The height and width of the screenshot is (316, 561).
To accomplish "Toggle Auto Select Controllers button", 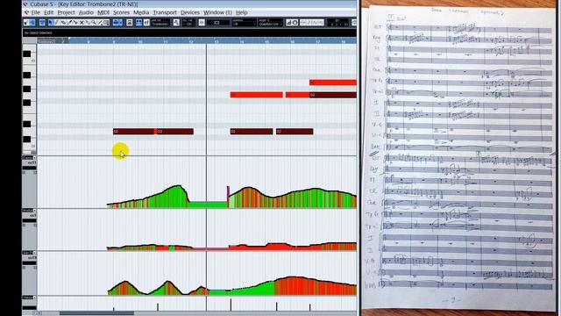I will [129, 23].
